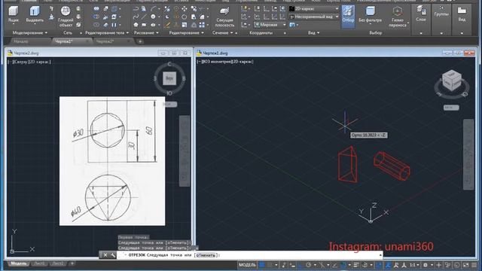Click the clean screen icon in status bar
482x271 pixels.
pos(466,265)
